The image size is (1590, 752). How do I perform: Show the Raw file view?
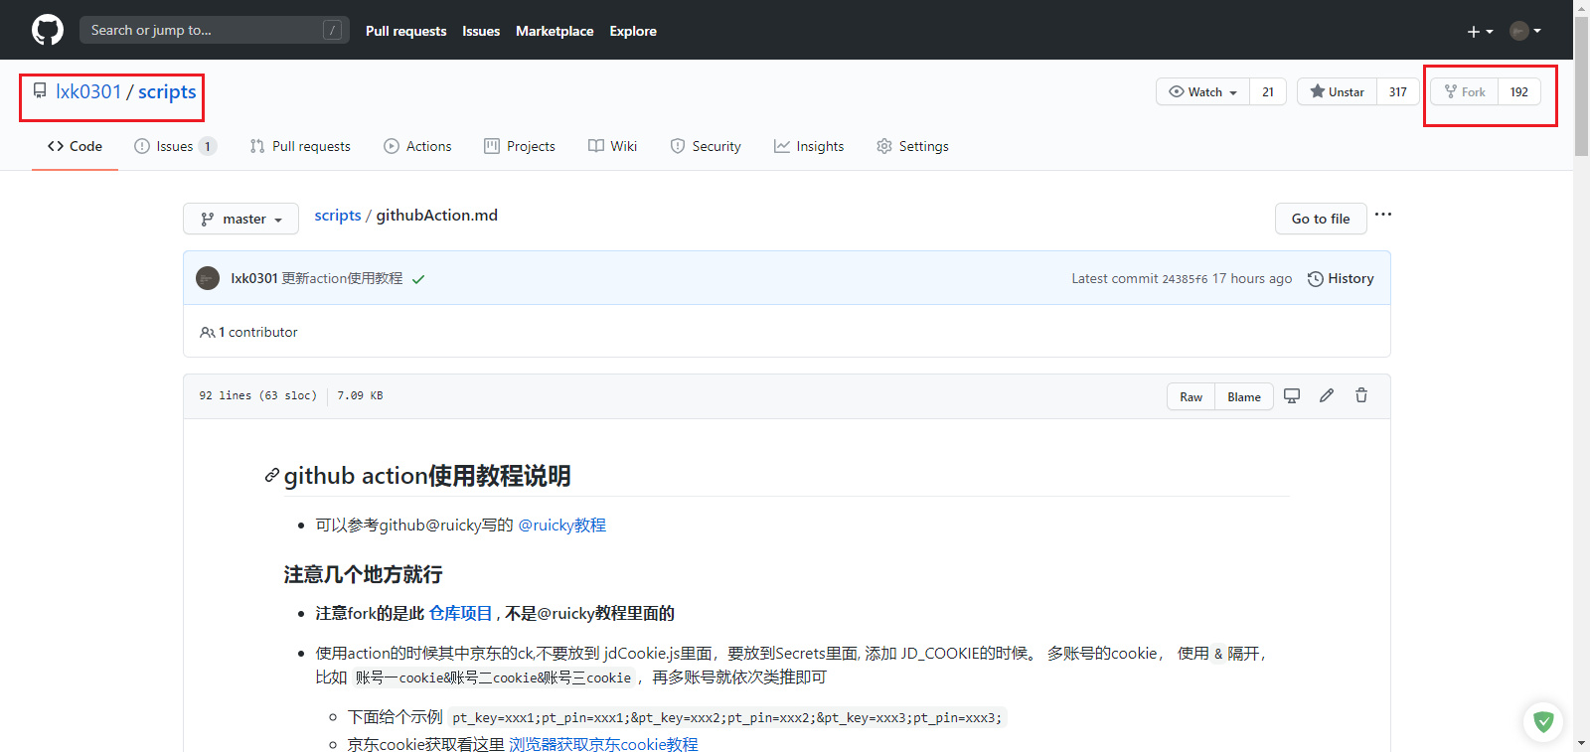pyautogui.click(x=1191, y=396)
